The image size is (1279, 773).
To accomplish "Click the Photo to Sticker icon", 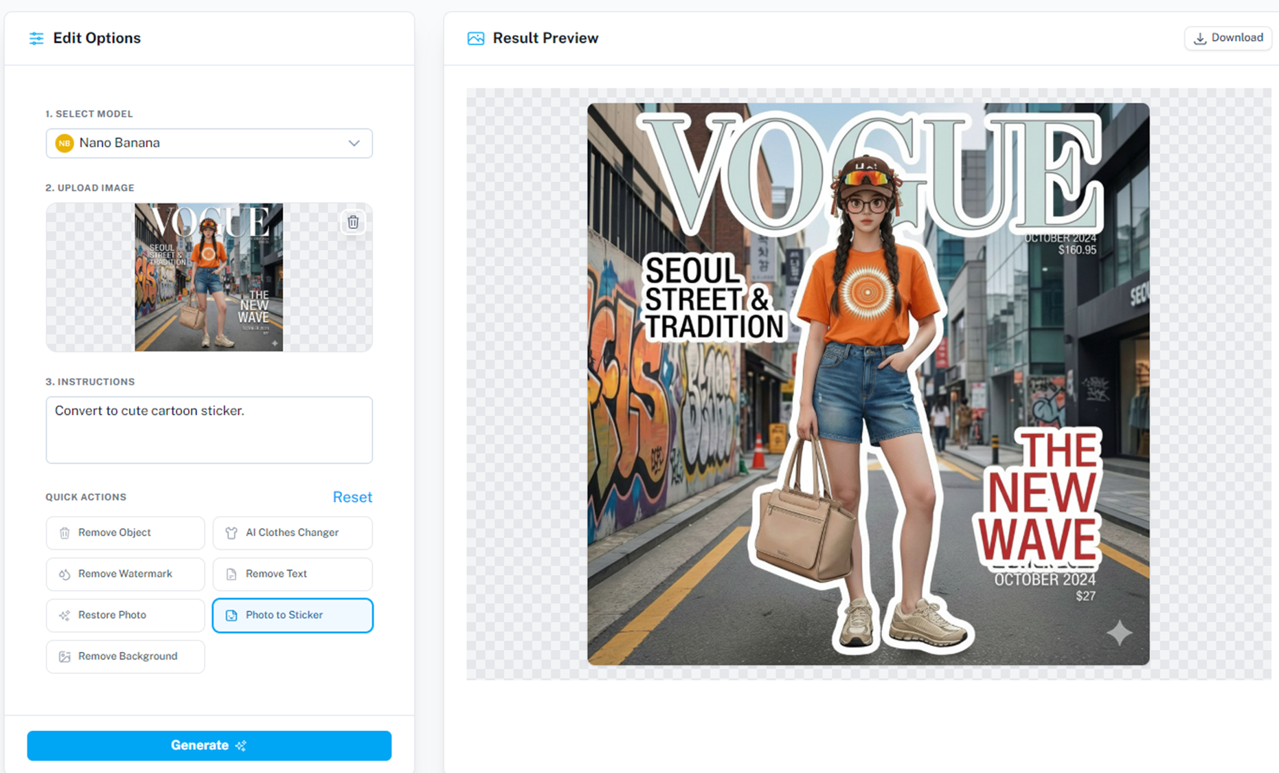I will (231, 616).
